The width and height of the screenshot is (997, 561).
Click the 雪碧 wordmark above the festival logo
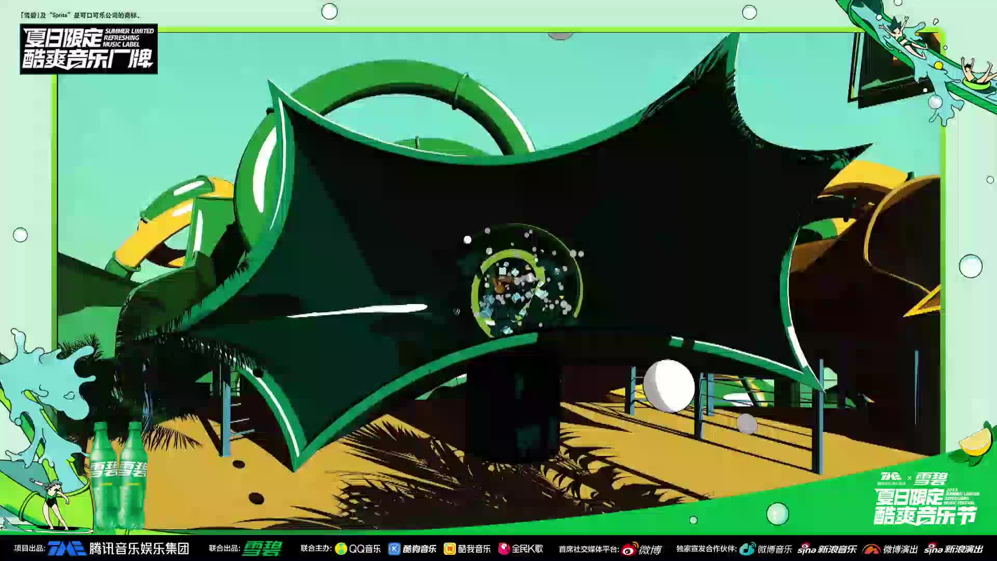pyautogui.click(x=931, y=478)
